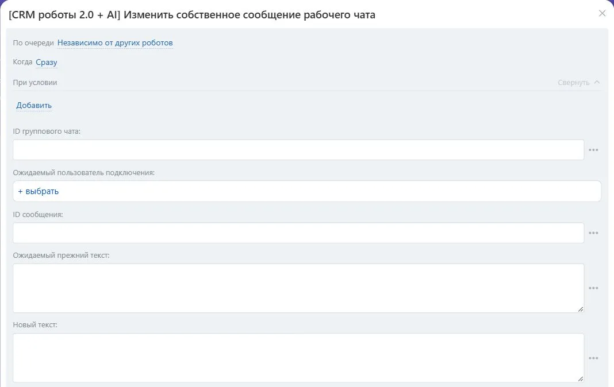Close the robot settings dialog
614x387 pixels.
pos(603,14)
